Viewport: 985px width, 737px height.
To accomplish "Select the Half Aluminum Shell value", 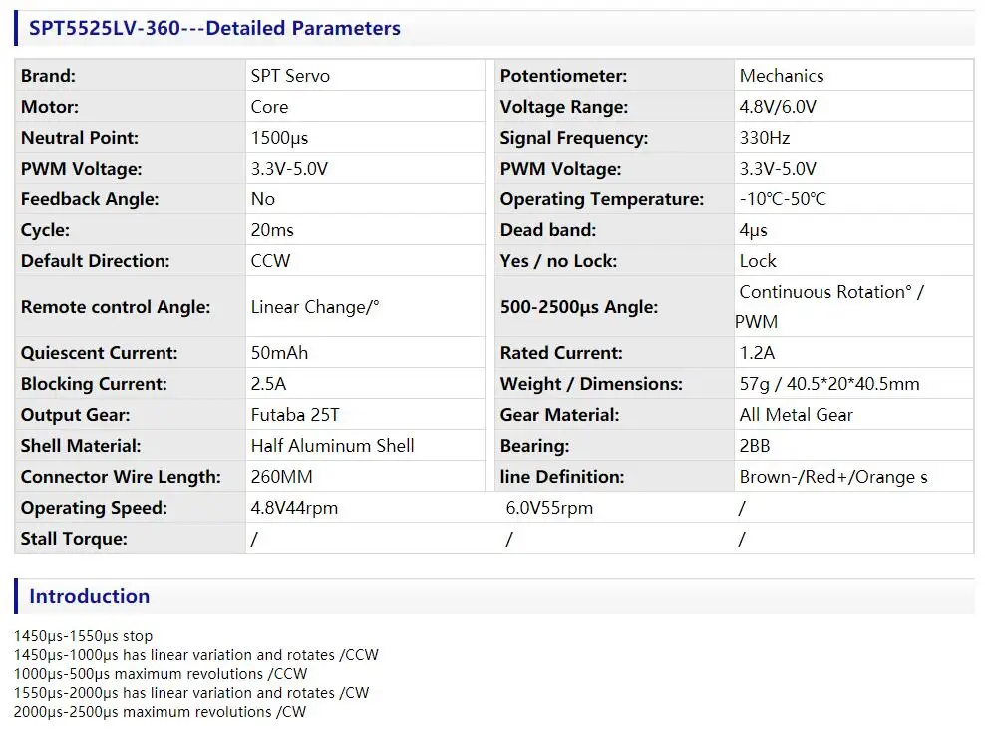I will [332, 446].
